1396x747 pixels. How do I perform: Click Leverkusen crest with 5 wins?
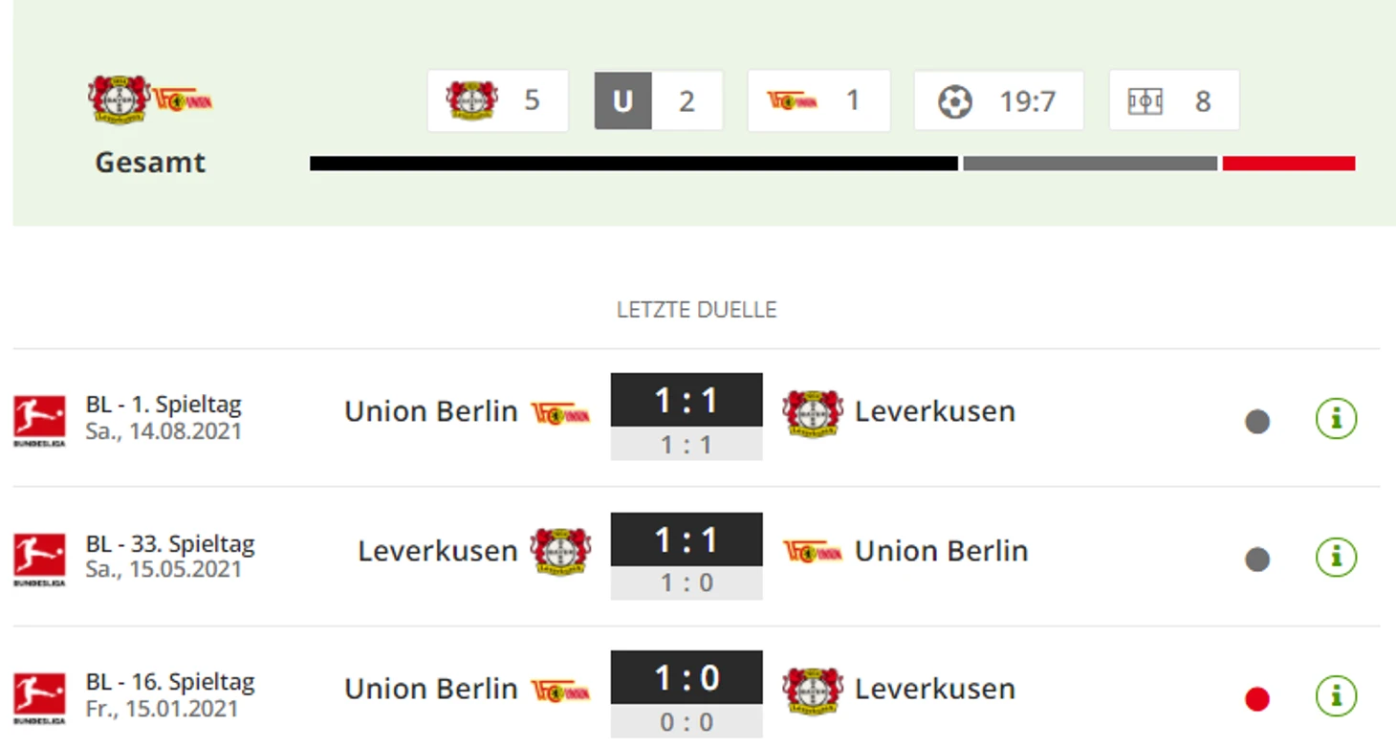point(471,100)
